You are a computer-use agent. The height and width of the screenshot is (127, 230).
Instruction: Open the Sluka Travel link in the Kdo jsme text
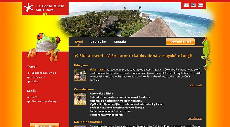97,70
